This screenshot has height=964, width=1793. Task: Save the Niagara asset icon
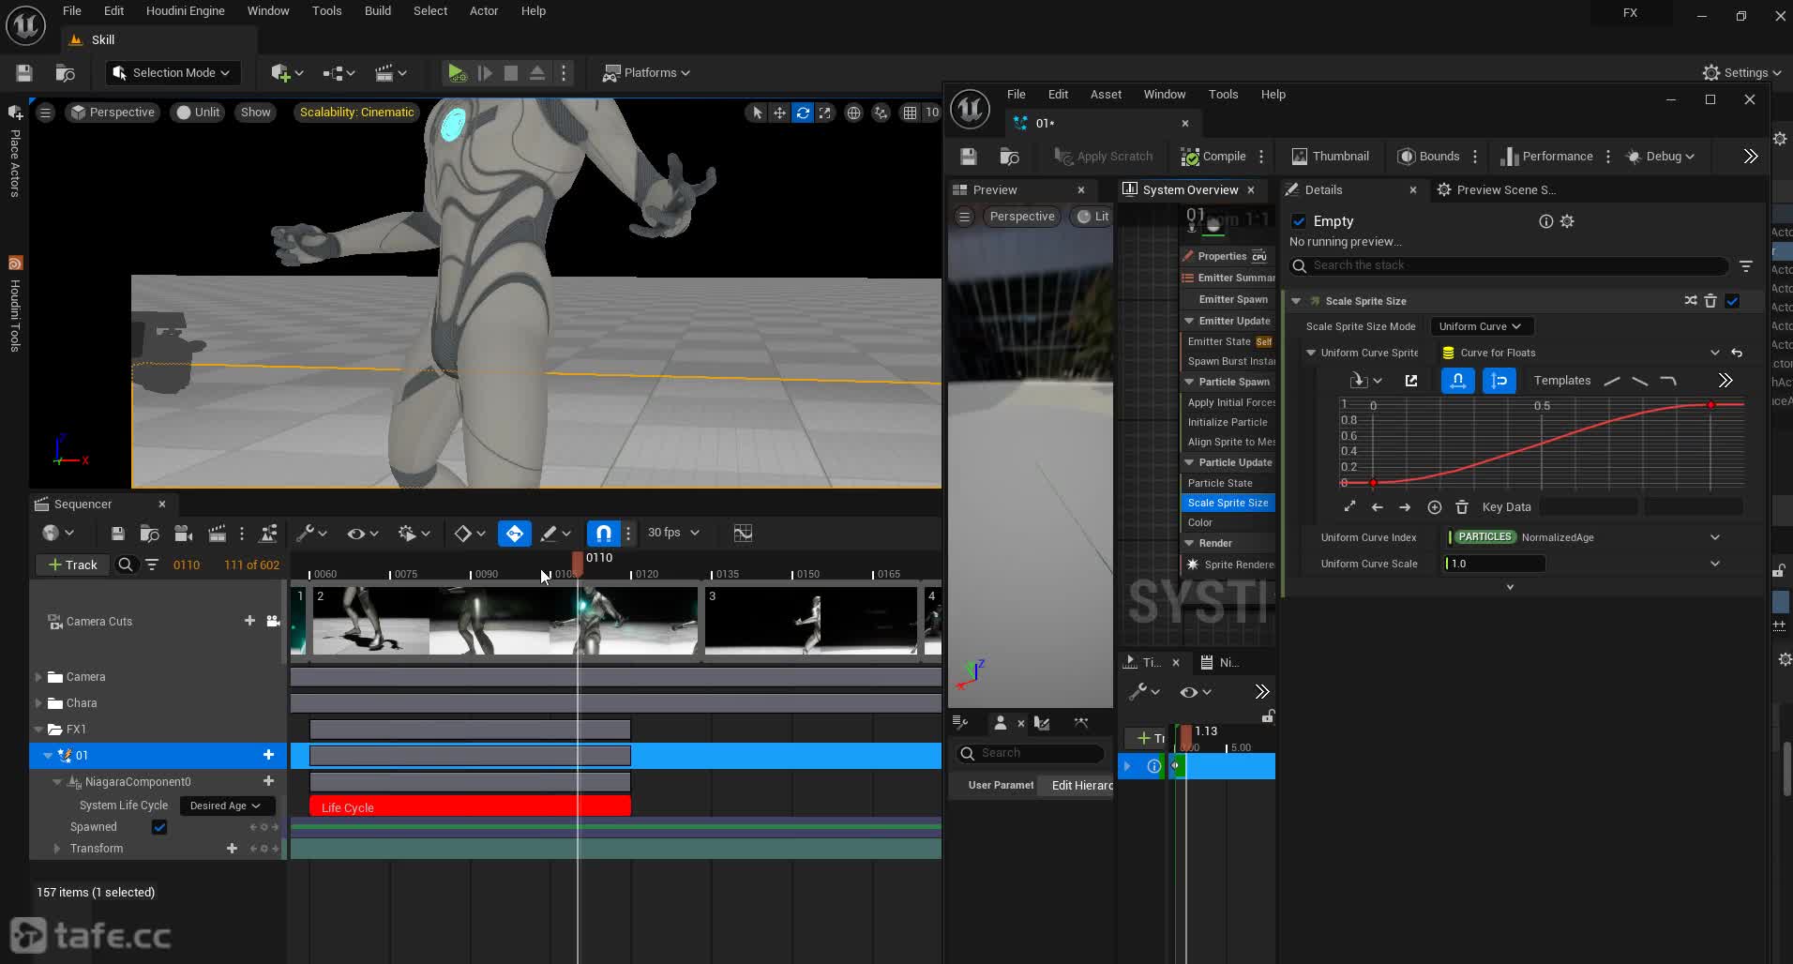(969, 157)
